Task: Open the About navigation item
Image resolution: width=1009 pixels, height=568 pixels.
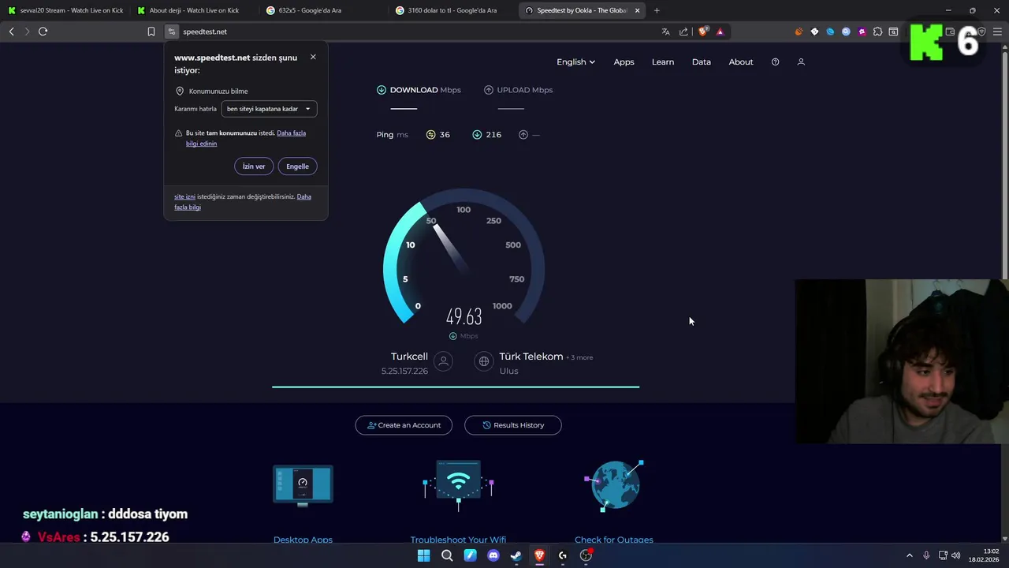Action: 741,62
